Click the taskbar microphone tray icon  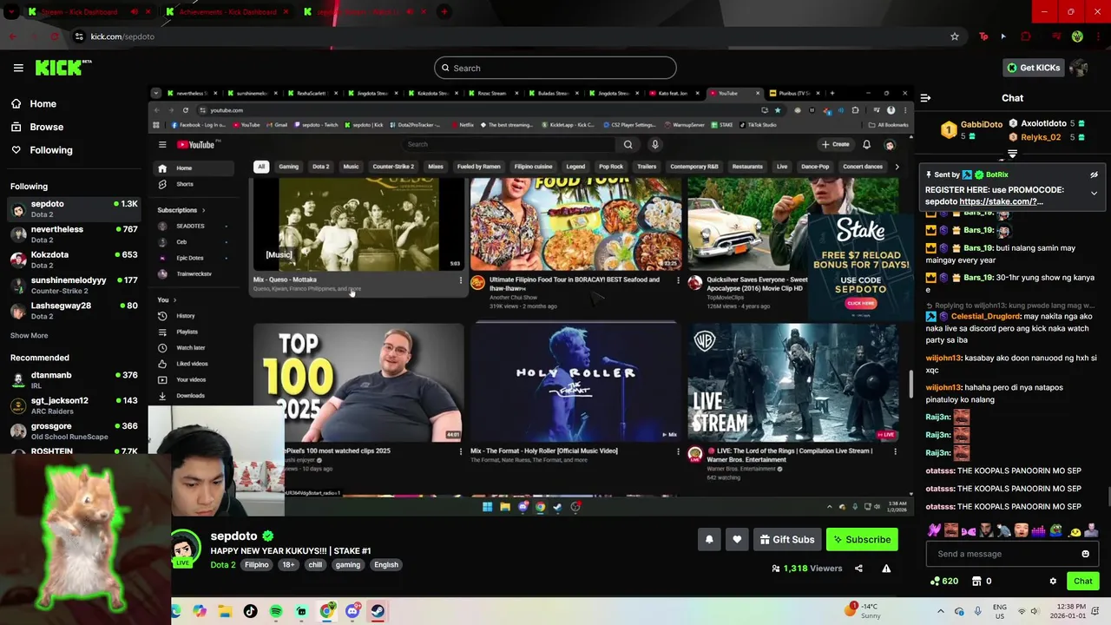(978, 611)
